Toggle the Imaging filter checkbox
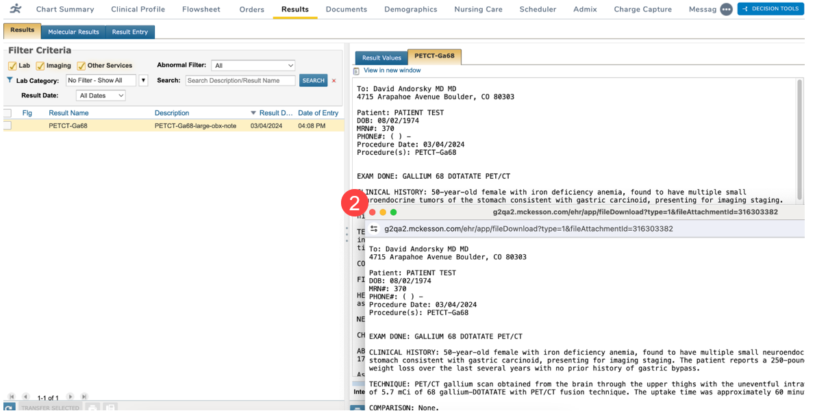The width and height of the screenshot is (815, 411). (x=40, y=66)
